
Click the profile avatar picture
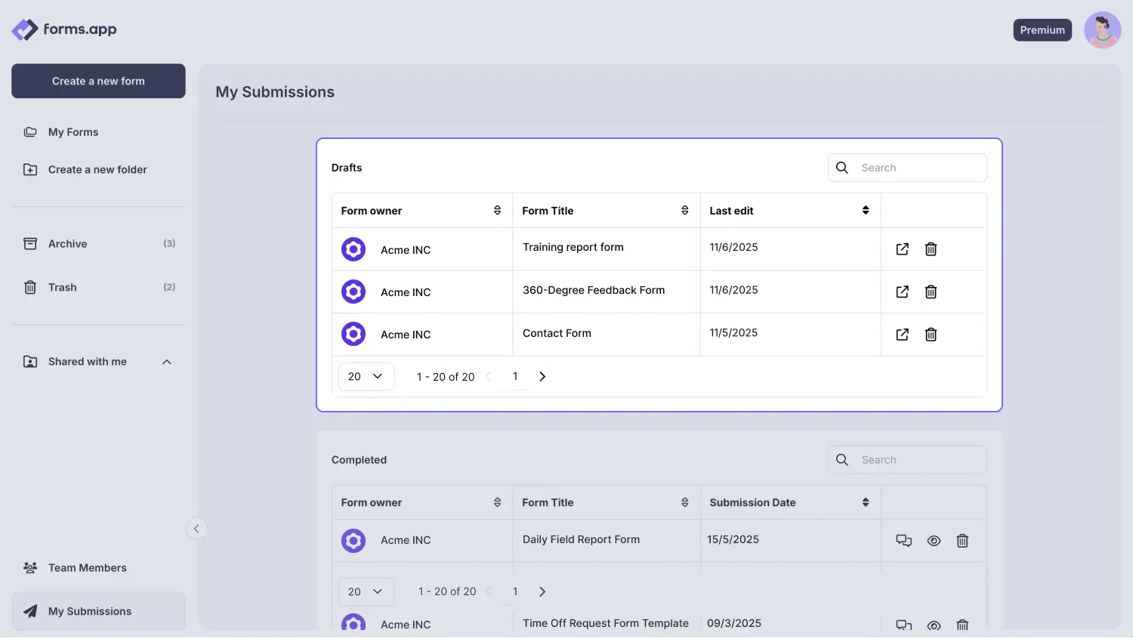click(x=1102, y=29)
